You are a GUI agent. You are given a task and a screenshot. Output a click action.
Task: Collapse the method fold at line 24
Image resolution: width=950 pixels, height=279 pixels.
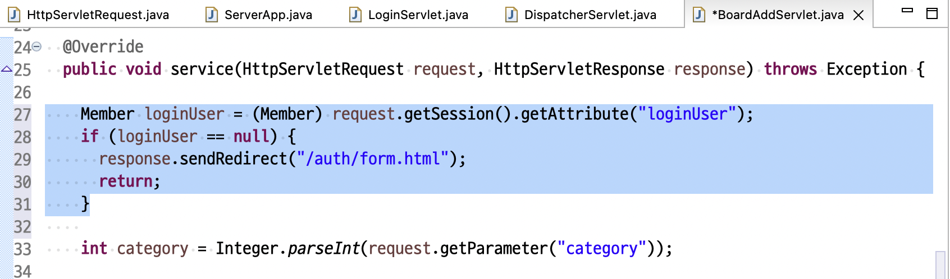pos(36,47)
